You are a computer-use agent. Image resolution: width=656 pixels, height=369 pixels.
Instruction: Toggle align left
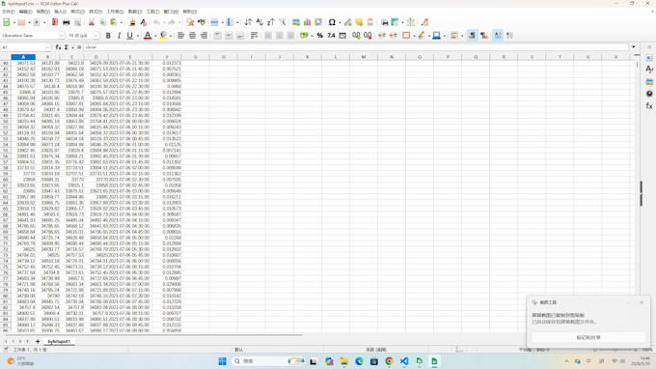[180, 36]
